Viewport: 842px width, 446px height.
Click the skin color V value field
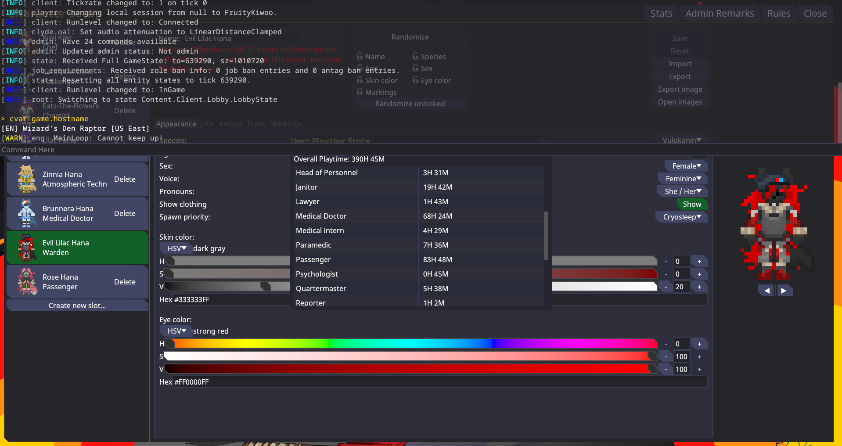[x=681, y=287]
